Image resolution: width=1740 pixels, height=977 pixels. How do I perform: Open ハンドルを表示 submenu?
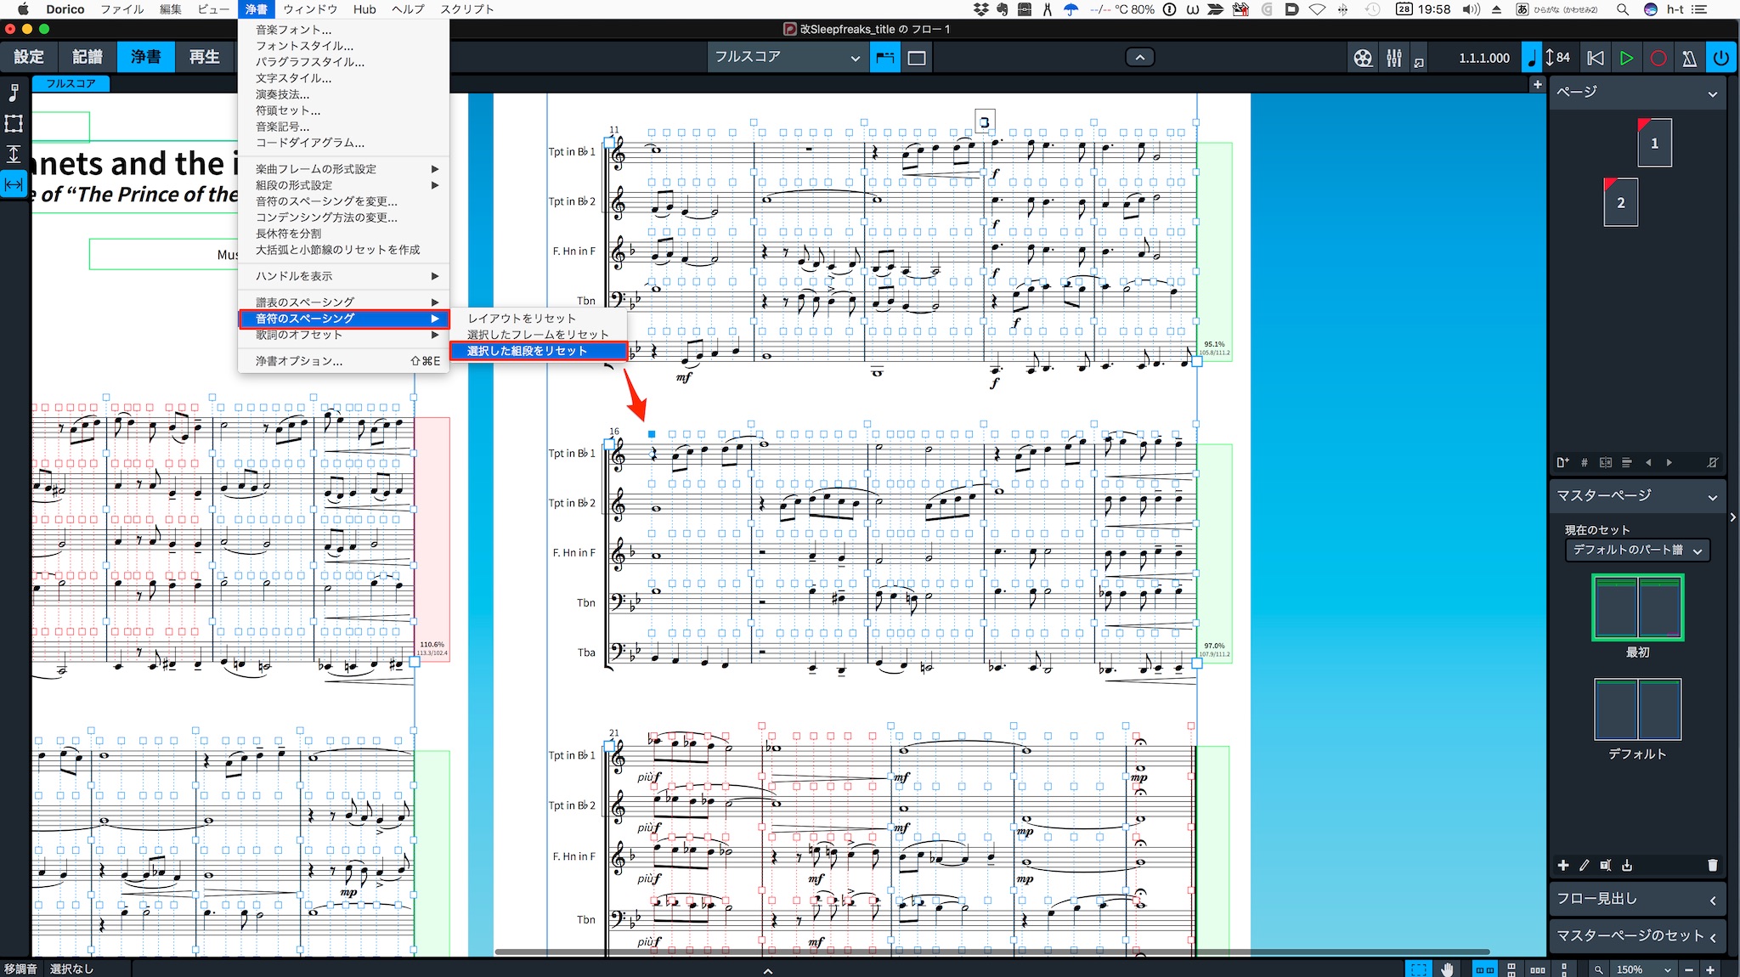[343, 276]
